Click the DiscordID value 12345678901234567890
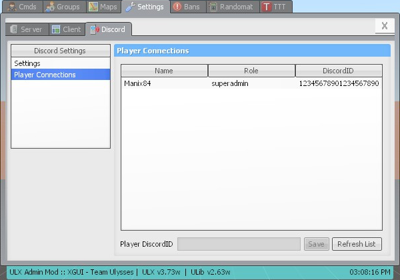This screenshot has height=280, width=400. click(339, 83)
